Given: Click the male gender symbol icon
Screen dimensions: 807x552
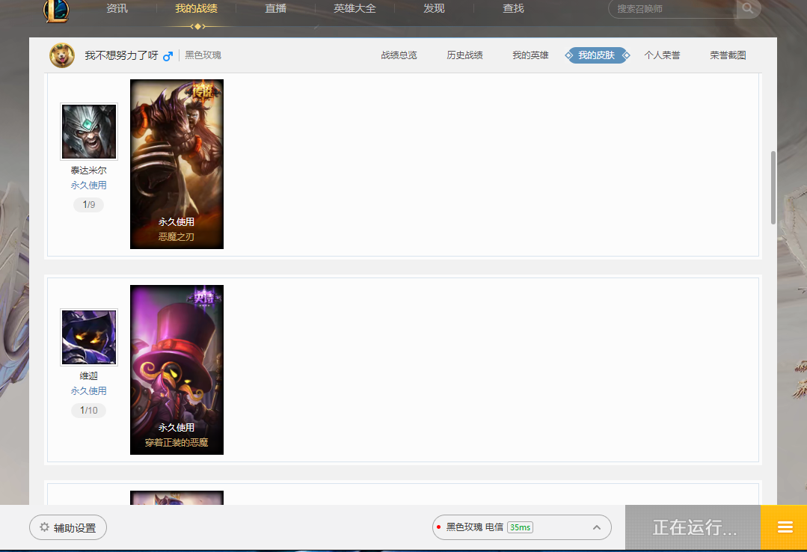Looking at the screenshot, I should click(x=168, y=55).
